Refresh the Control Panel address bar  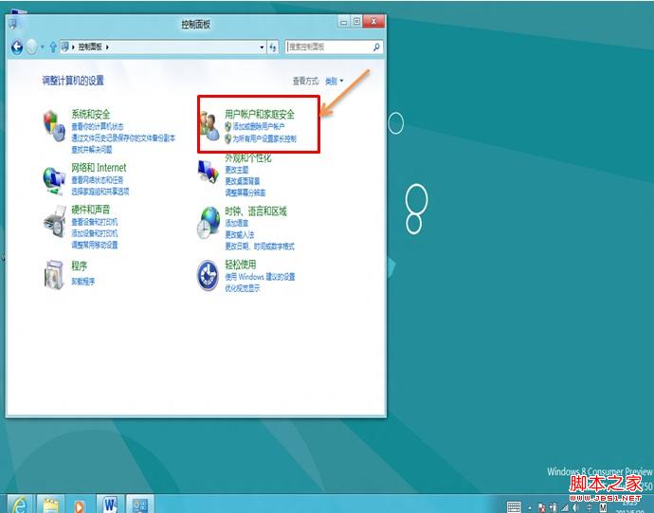click(x=273, y=47)
